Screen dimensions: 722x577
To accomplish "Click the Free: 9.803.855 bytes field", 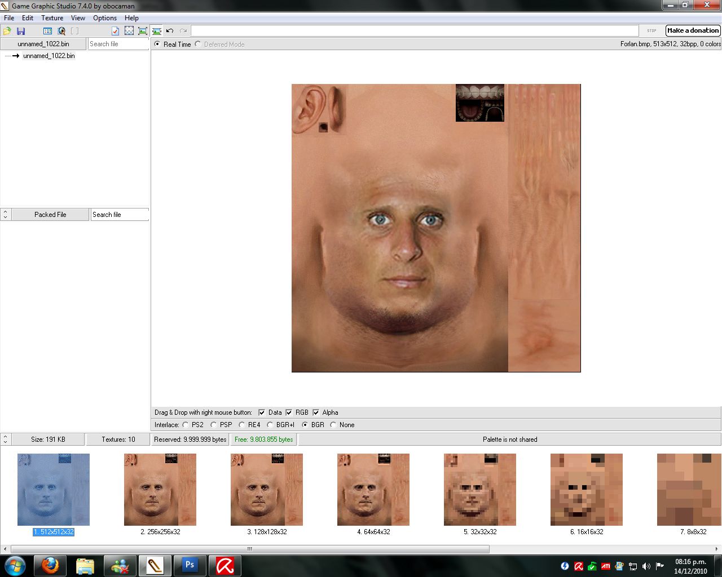I will click(x=263, y=440).
